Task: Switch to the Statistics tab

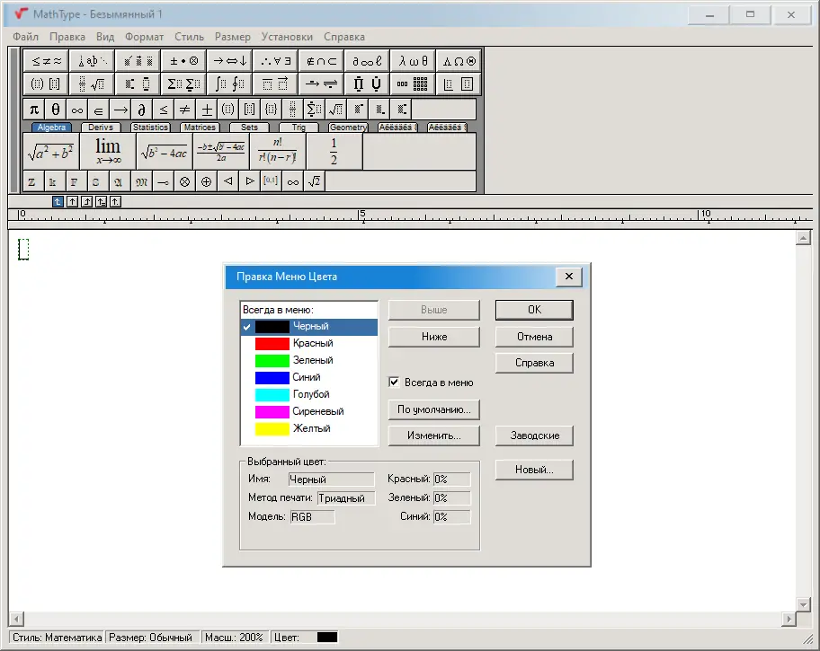Action: coord(150,127)
